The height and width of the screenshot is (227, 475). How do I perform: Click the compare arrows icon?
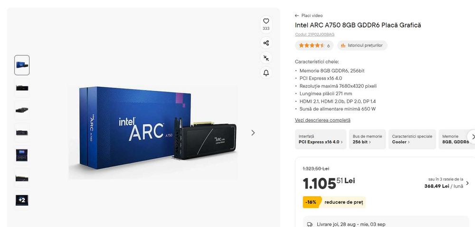pyautogui.click(x=266, y=58)
